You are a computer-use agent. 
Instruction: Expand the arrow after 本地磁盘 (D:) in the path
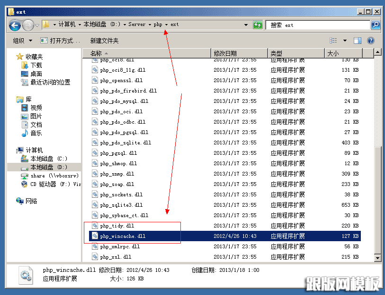pos(125,25)
